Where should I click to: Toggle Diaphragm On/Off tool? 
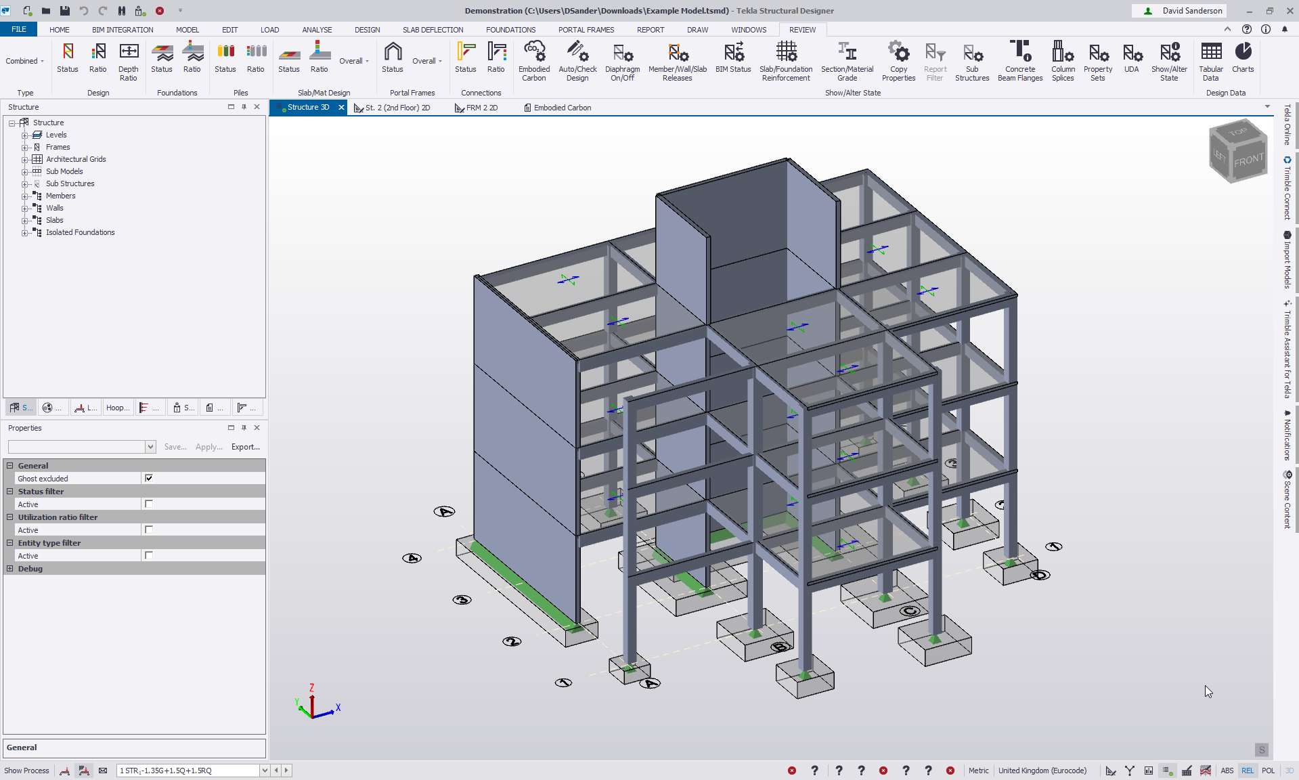(622, 61)
